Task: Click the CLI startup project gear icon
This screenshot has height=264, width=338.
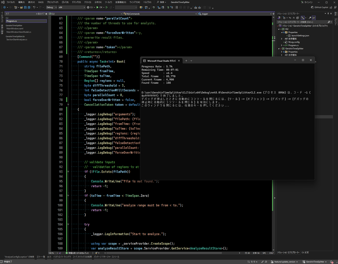Action: click(x=88, y=7)
